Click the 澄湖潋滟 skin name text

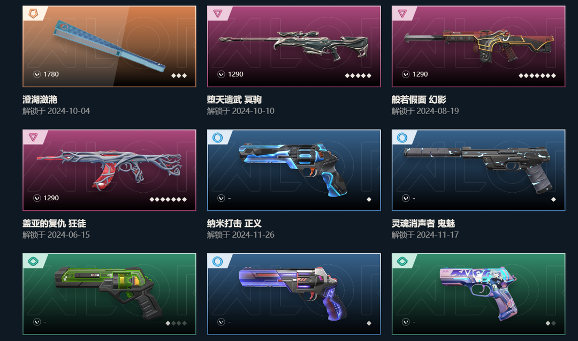click(x=40, y=100)
